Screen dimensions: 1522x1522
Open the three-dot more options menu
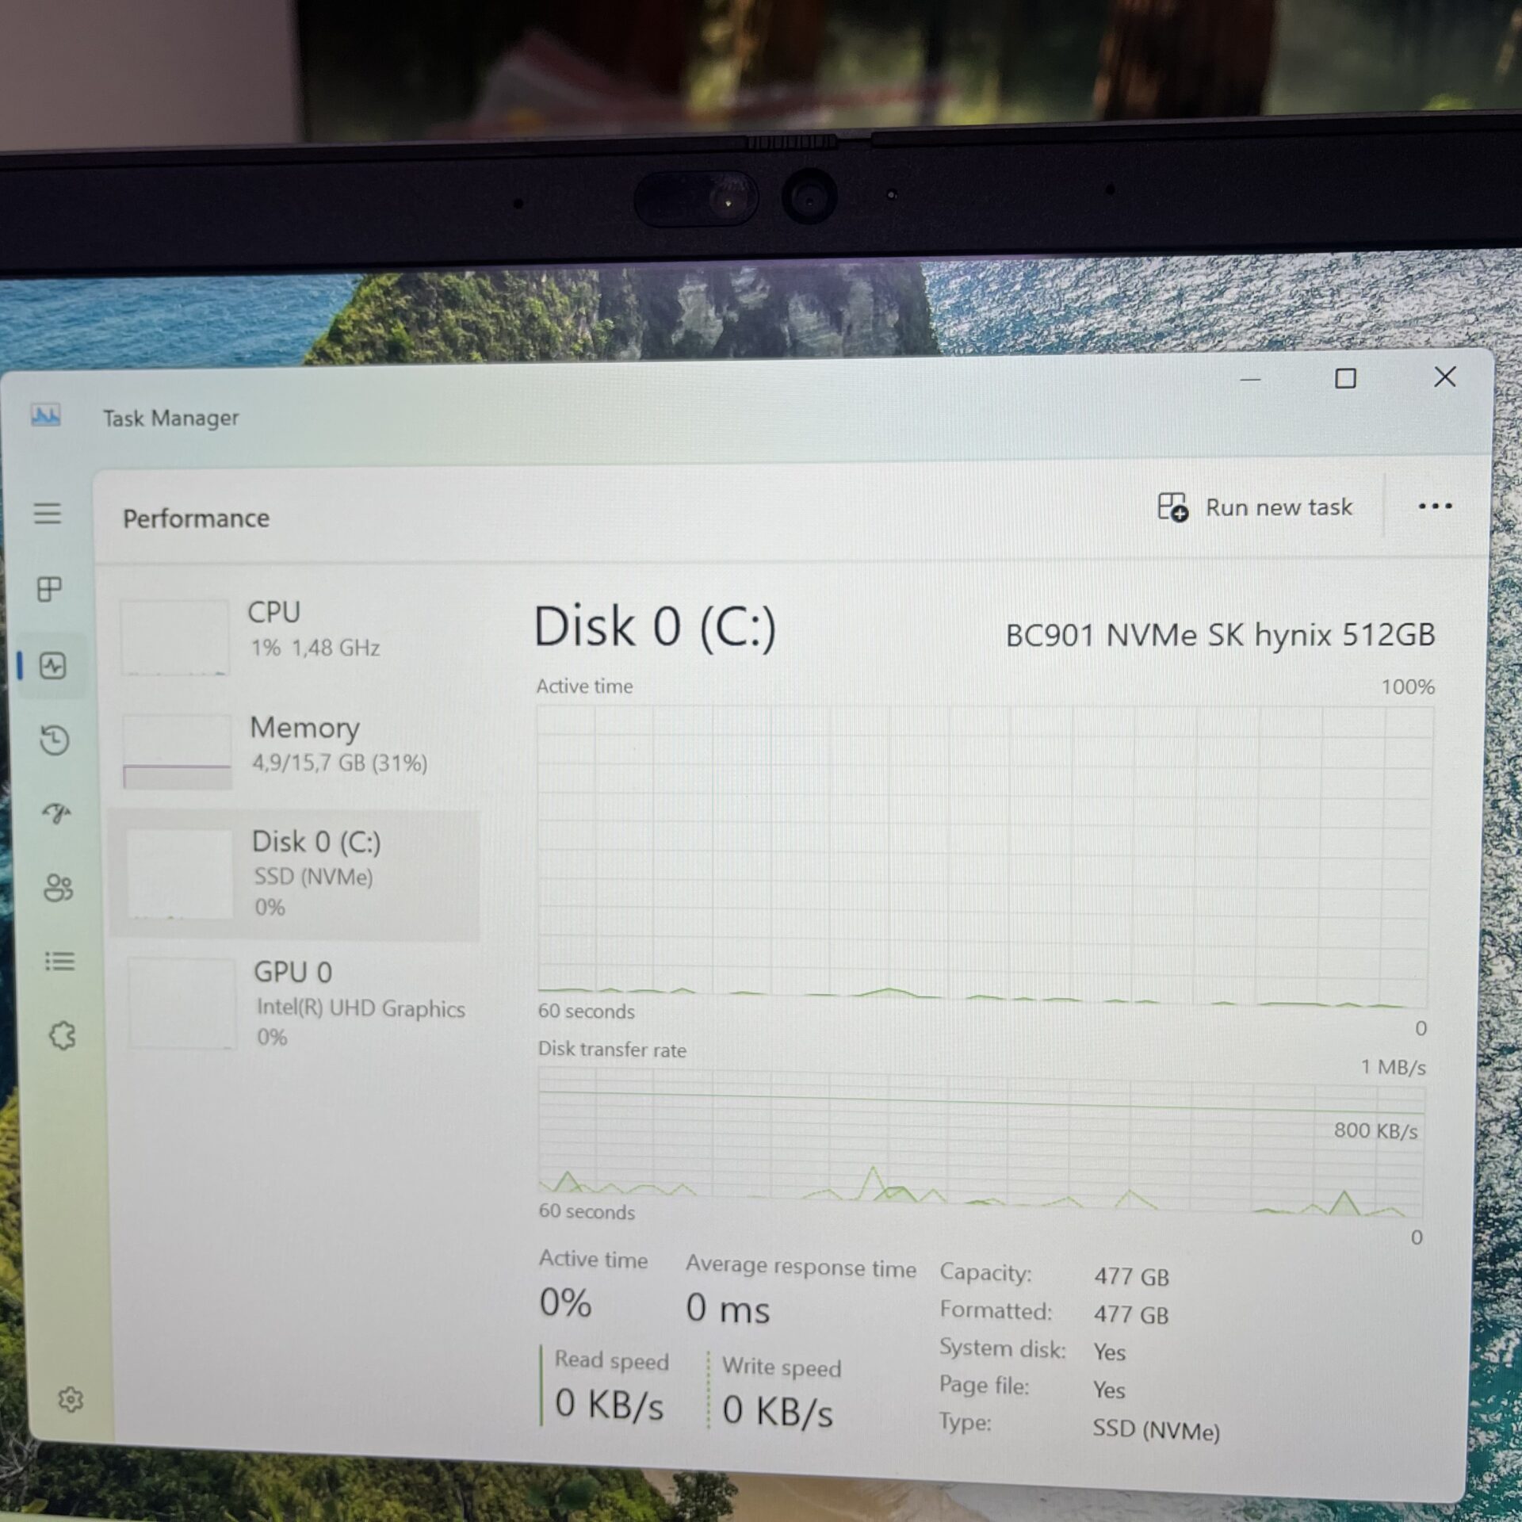(1435, 506)
